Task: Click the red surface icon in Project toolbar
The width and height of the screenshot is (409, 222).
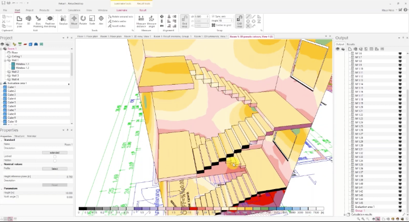Action: [x=26, y=44]
